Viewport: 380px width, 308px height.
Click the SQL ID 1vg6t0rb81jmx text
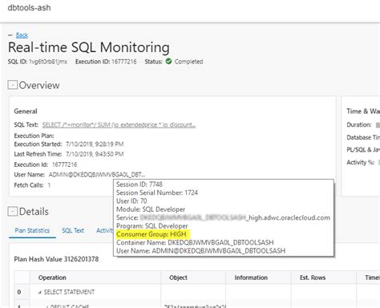click(38, 62)
